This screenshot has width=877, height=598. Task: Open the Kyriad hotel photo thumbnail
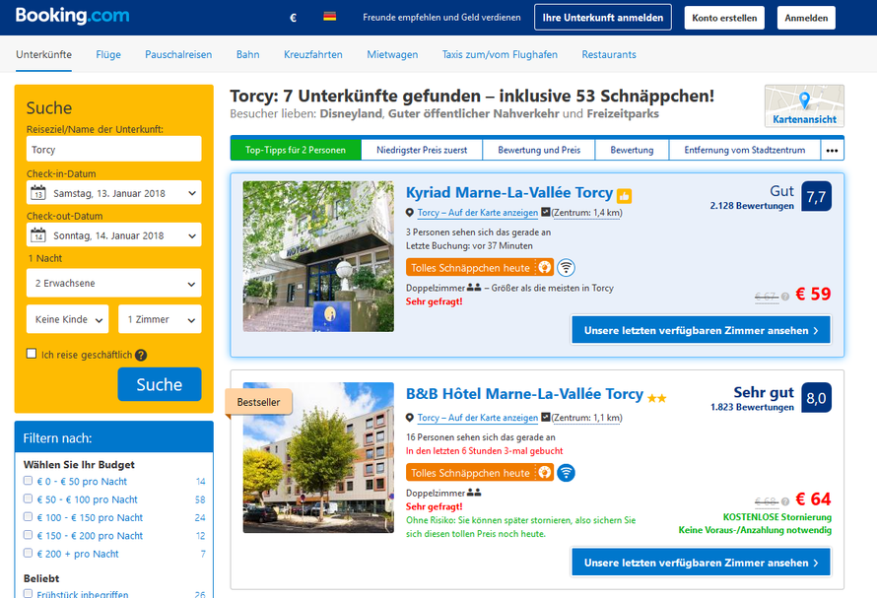point(318,256)
